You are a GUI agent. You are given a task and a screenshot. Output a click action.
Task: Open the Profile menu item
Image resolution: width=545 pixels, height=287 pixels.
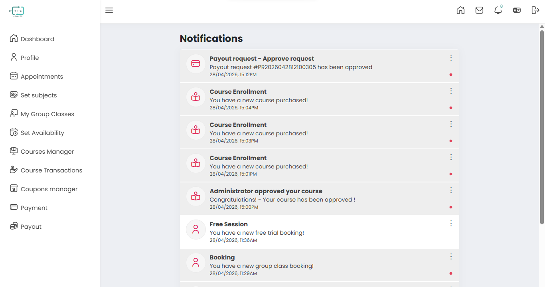click(x=30, y=57)
